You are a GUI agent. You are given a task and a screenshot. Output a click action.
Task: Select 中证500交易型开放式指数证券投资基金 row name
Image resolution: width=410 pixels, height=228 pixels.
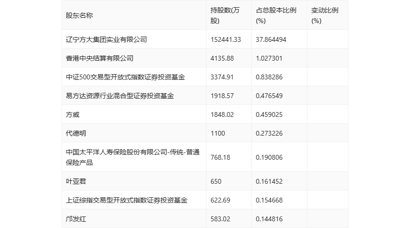pos(125,77)
